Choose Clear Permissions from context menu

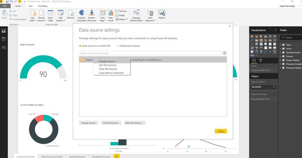[112, 69]
